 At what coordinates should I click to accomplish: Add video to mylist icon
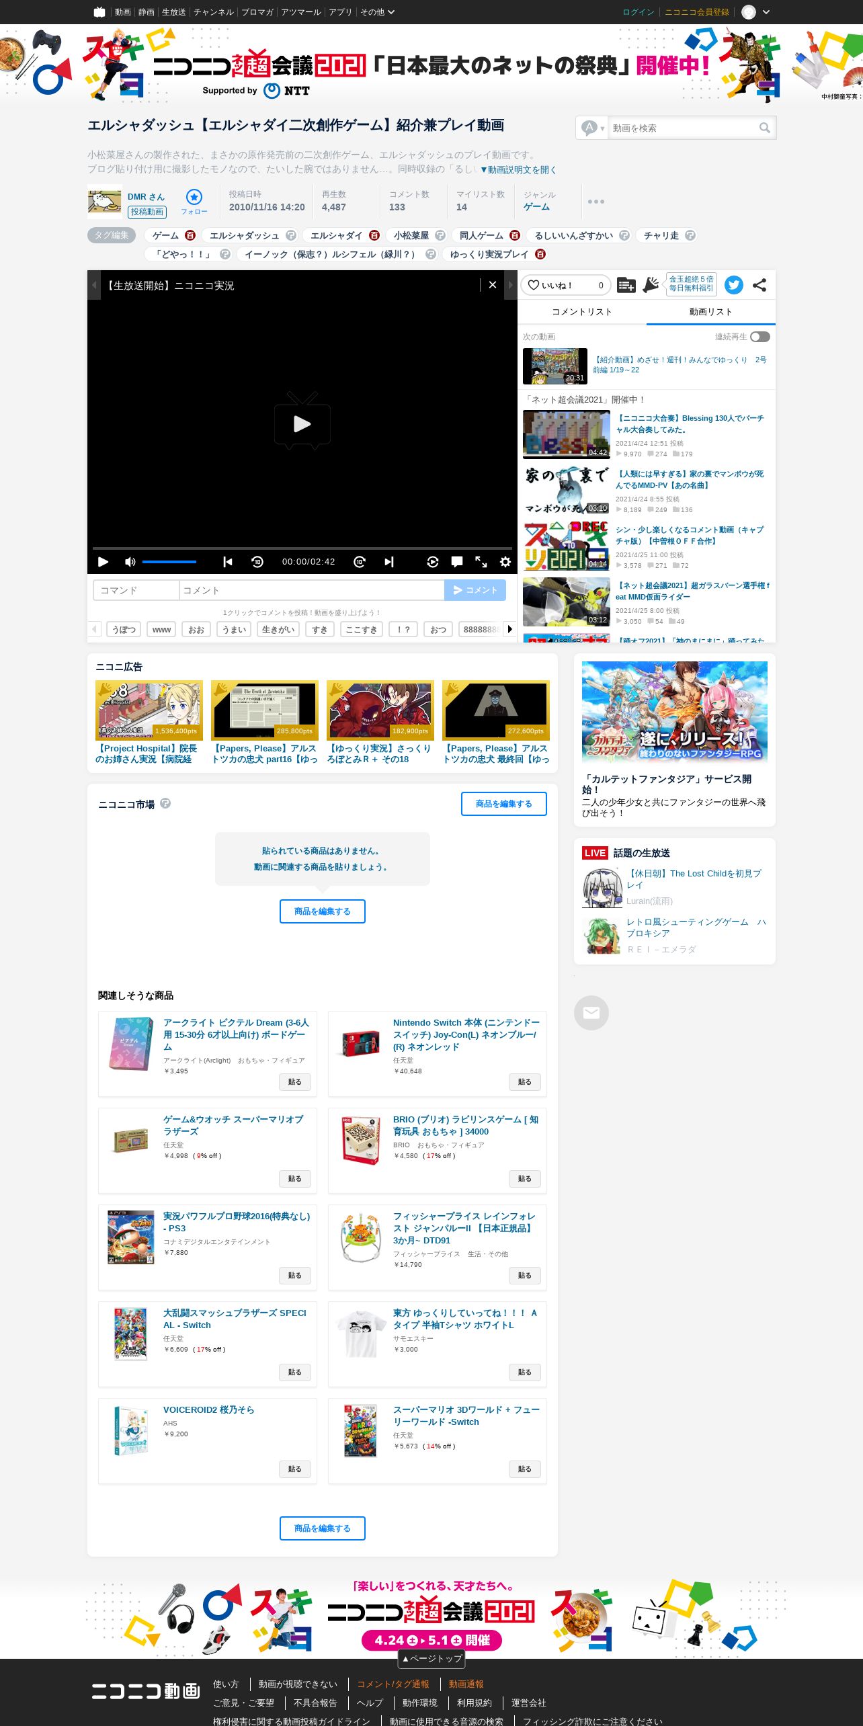pos(626,285)
